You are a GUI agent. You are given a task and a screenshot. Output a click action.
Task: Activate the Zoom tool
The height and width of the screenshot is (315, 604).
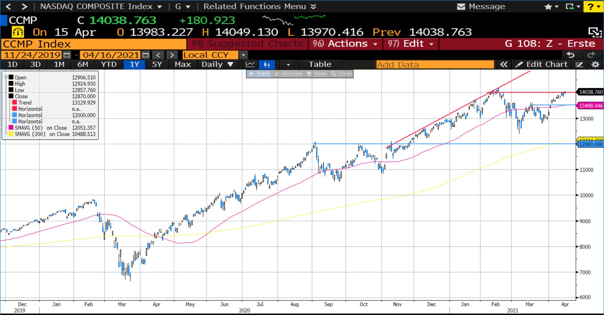341,74
